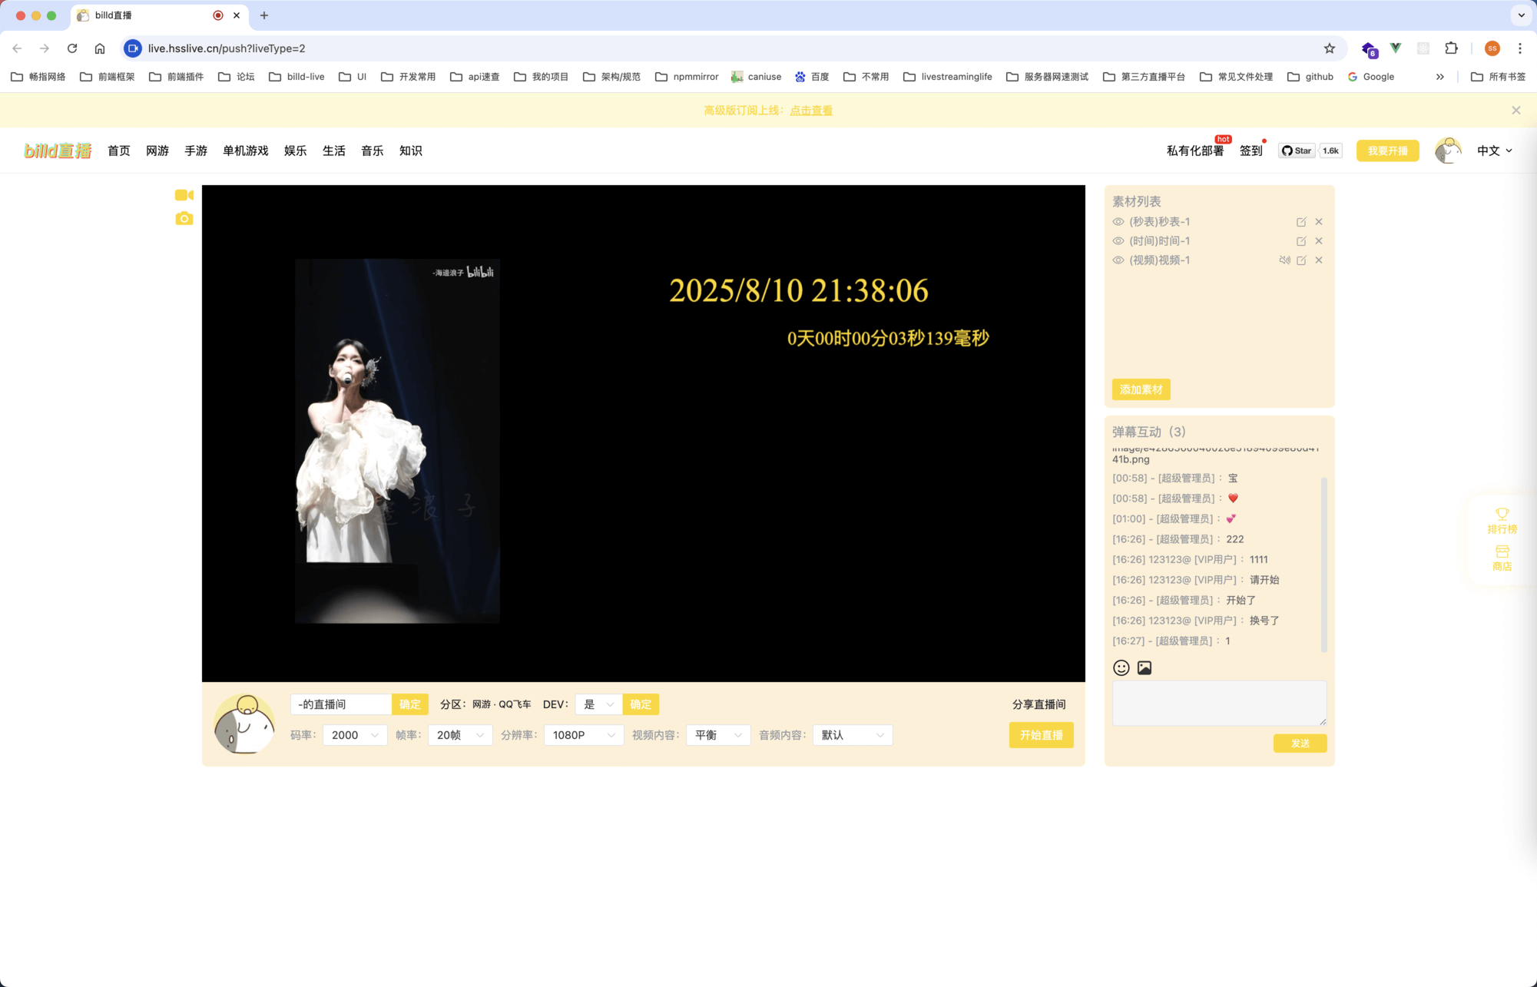Screen dimensions: 1537x987
Task: Focus the danmu message text box
Action: pos(1219,703)
